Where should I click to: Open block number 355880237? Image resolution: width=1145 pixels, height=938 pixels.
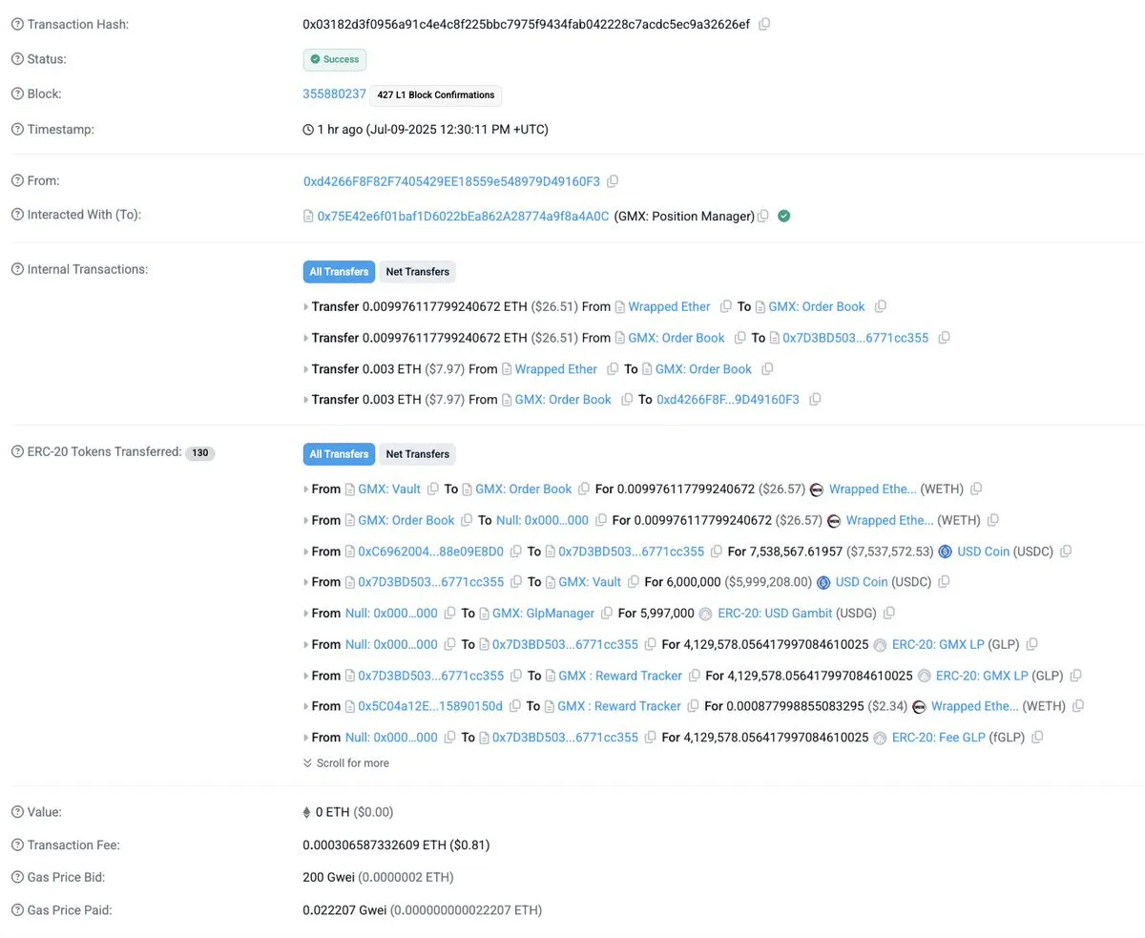(x=334, y=94)
